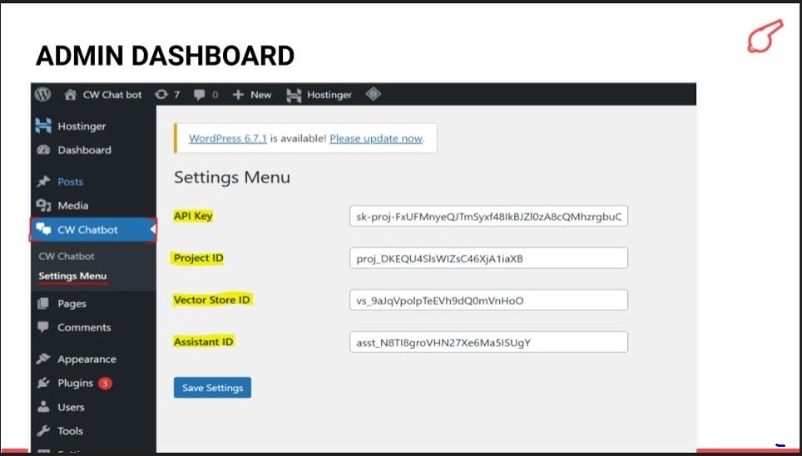Open CW Chatbot submenu entry
Image resolution: width=802 pixels, height=456 pixels.
coord(67,256)
